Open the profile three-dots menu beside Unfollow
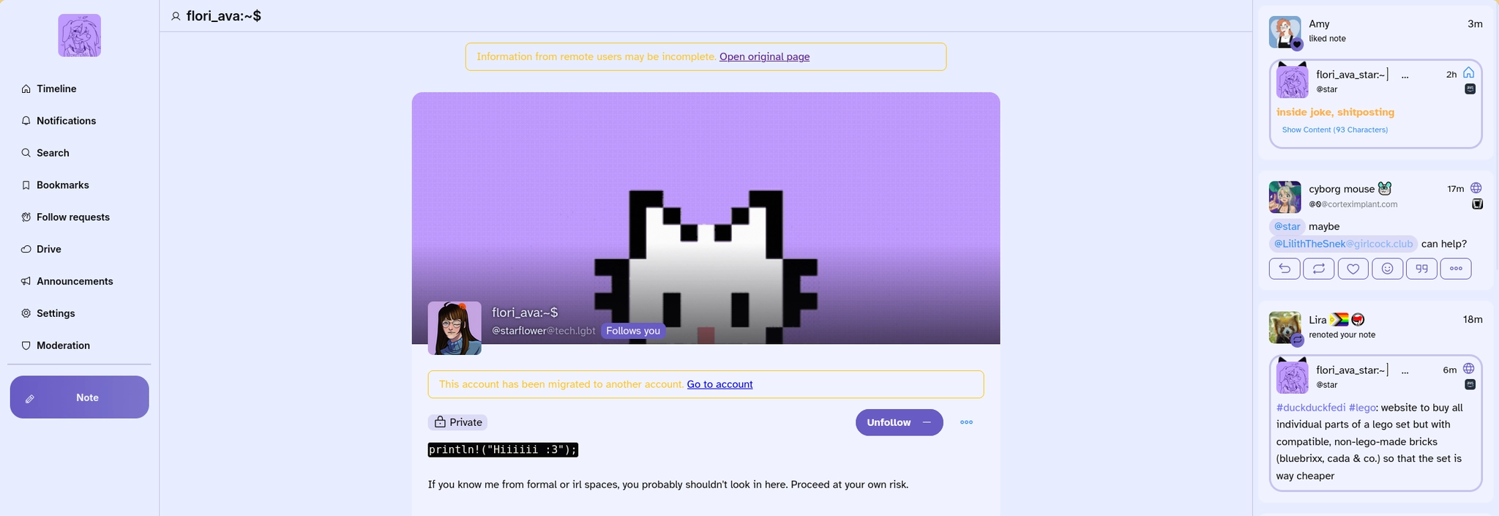Viewport: 1499px width, 516px height. [966, 422]
